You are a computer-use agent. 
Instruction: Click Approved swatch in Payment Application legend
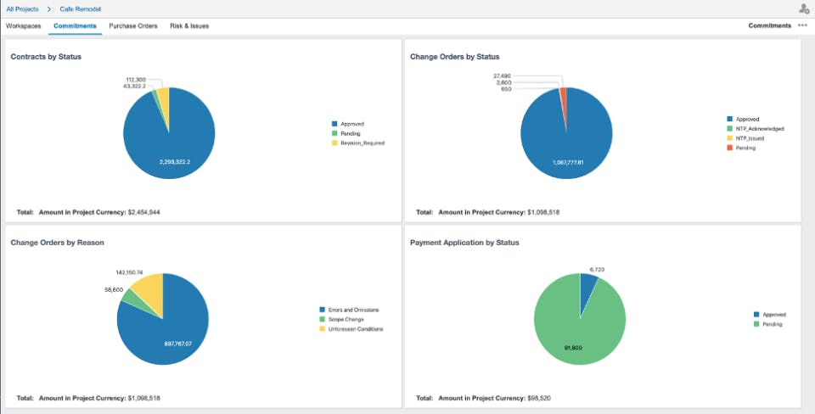click(x=756, y=315)
